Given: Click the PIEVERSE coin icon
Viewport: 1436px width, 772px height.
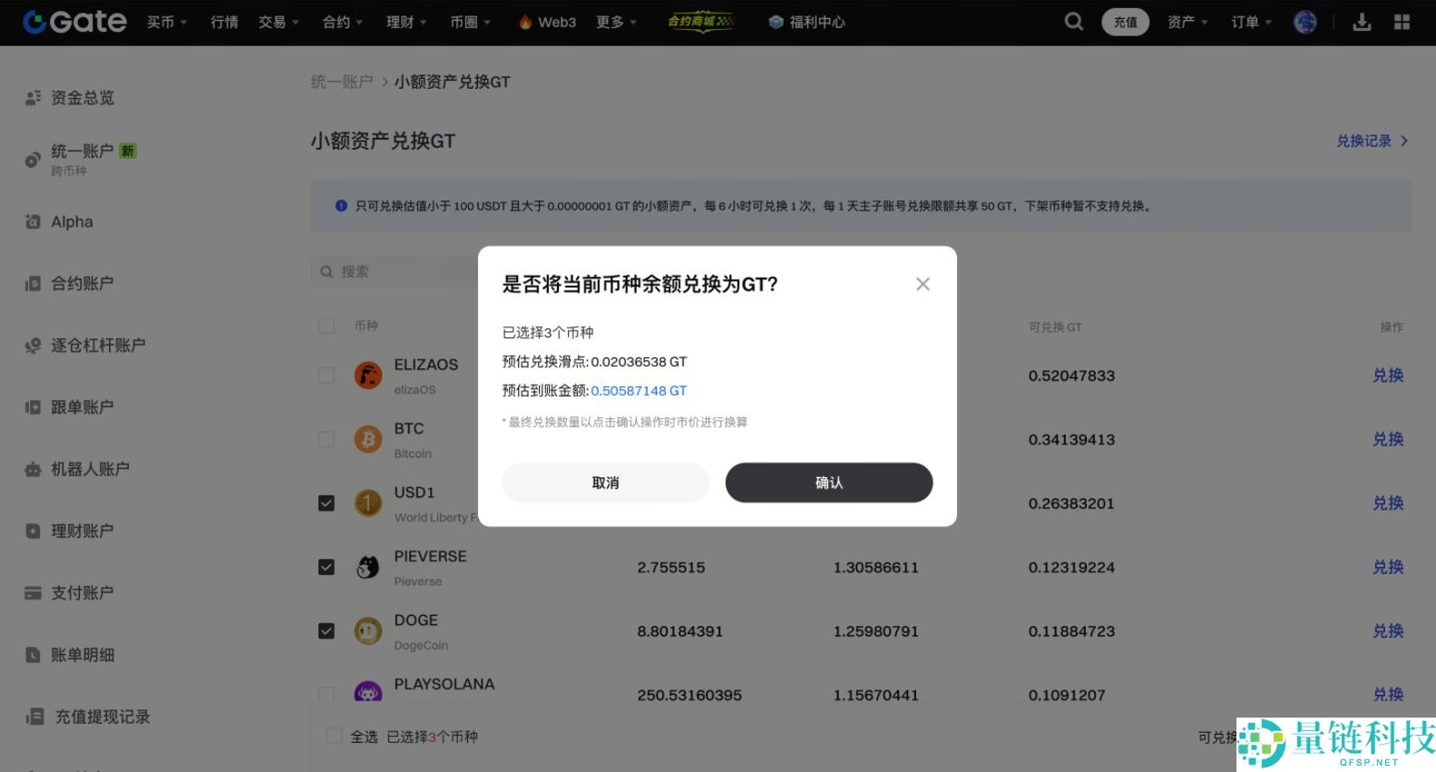Looking at the screenshot, I should 367,567.
